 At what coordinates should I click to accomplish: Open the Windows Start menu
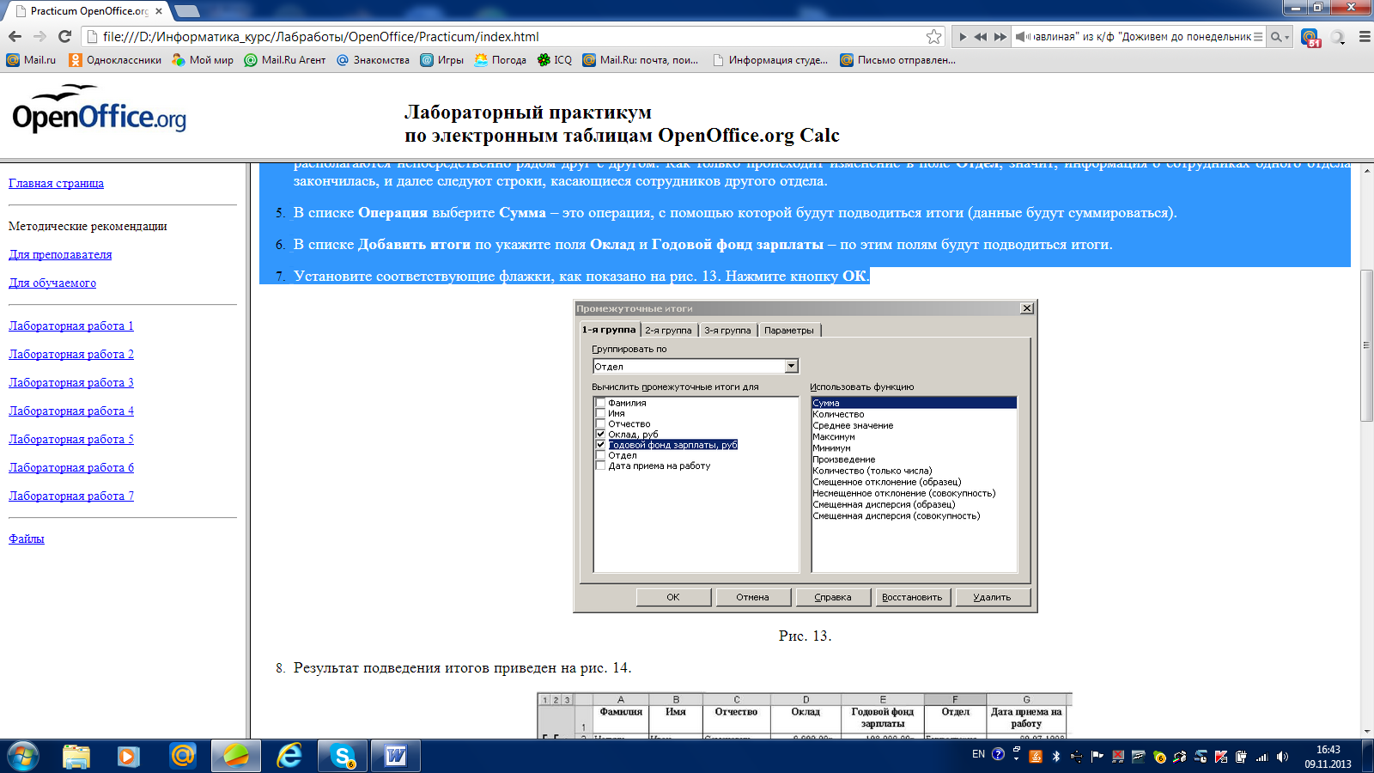coord(22,756)
